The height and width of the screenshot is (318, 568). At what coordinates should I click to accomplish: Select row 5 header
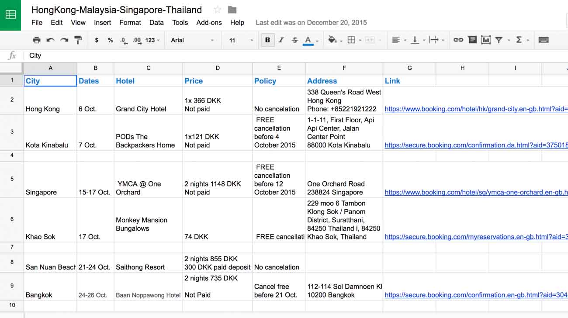(12, 179)
